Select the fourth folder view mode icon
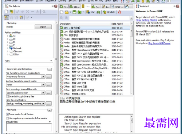The width and height of the screenshot is (185, 134). click(21, 17)
